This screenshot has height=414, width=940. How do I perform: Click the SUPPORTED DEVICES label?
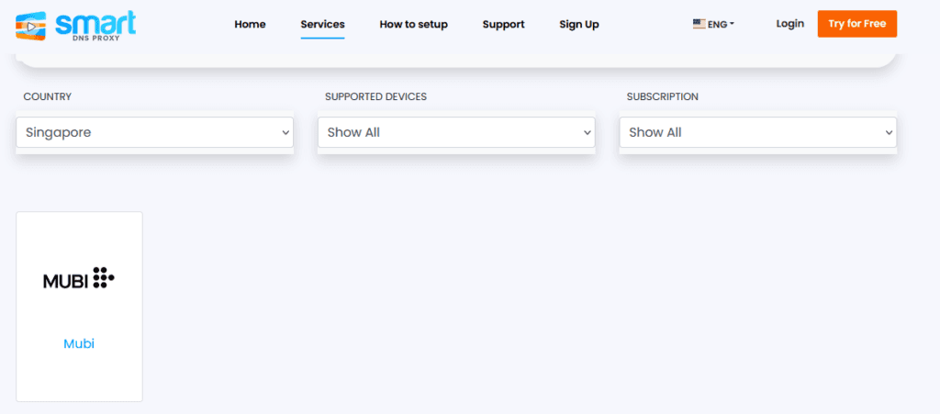(x=375, y=96)
